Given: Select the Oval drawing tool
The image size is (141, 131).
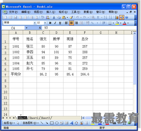Looking at the screenshot, I should click(57, 123).
